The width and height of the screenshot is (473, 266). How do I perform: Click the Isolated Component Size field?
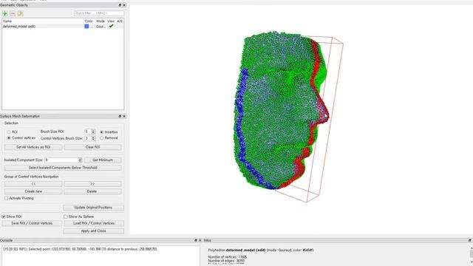[x=61, y=160]
